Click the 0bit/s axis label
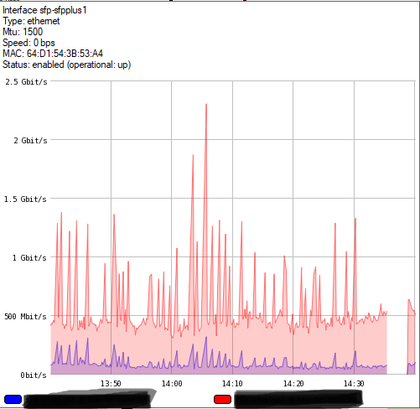This screenshot has height=409, width=420. click(x=34, y=375)
